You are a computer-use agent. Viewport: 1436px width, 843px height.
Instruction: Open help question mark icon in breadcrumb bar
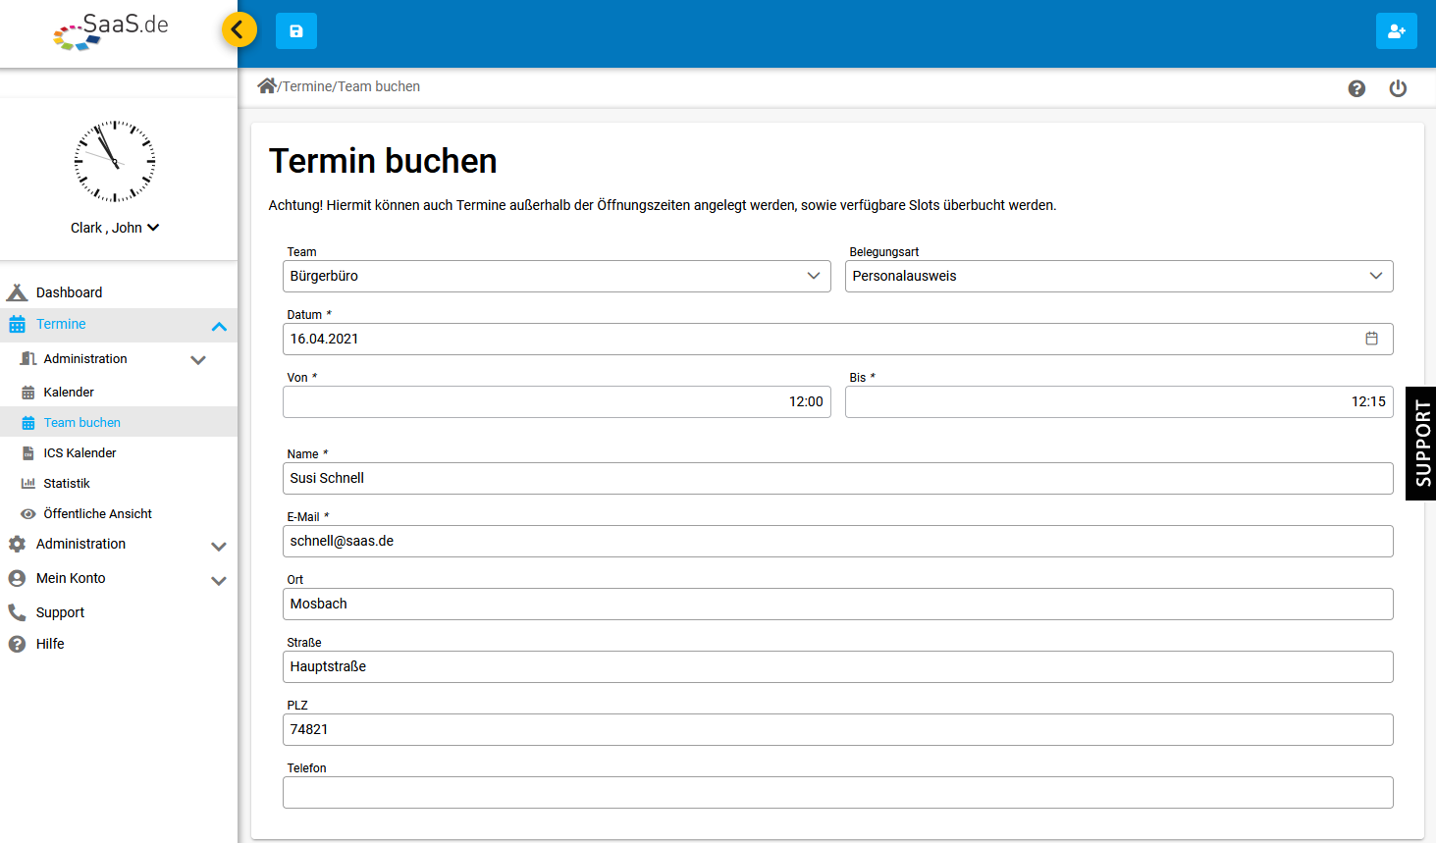pos(1356,88)
